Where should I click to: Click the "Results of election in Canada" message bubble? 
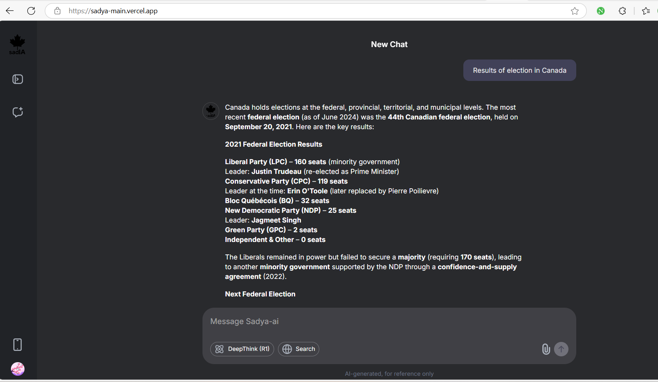click(519, 70)
